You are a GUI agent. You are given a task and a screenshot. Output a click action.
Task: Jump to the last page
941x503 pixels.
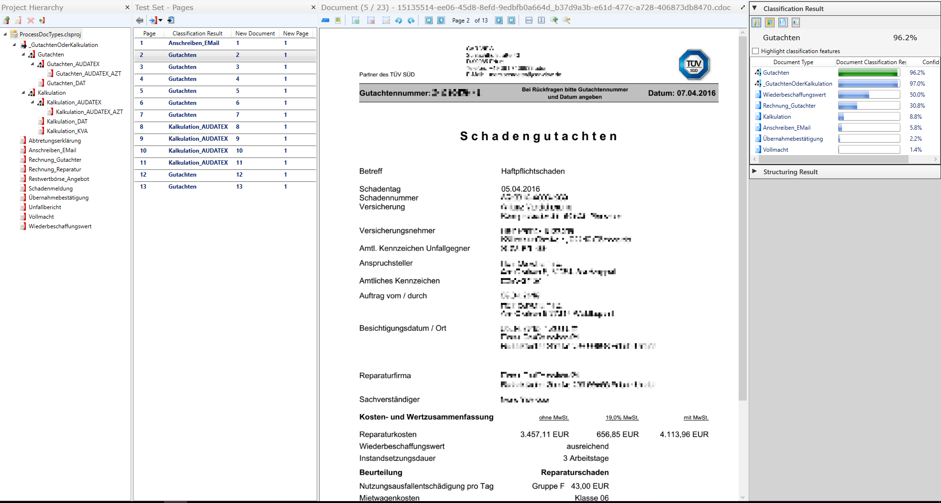pyautogui.click(x=511, y=20)
